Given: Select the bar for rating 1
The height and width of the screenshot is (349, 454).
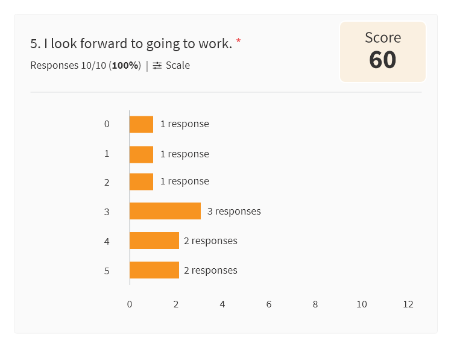Looking at the screenshot, I should click(x=141, y=154).
